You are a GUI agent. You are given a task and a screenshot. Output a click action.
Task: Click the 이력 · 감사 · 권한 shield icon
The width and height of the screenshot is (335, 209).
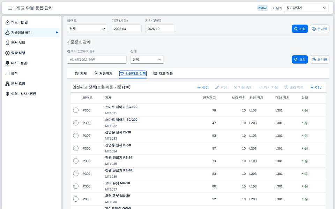[7, 94]
